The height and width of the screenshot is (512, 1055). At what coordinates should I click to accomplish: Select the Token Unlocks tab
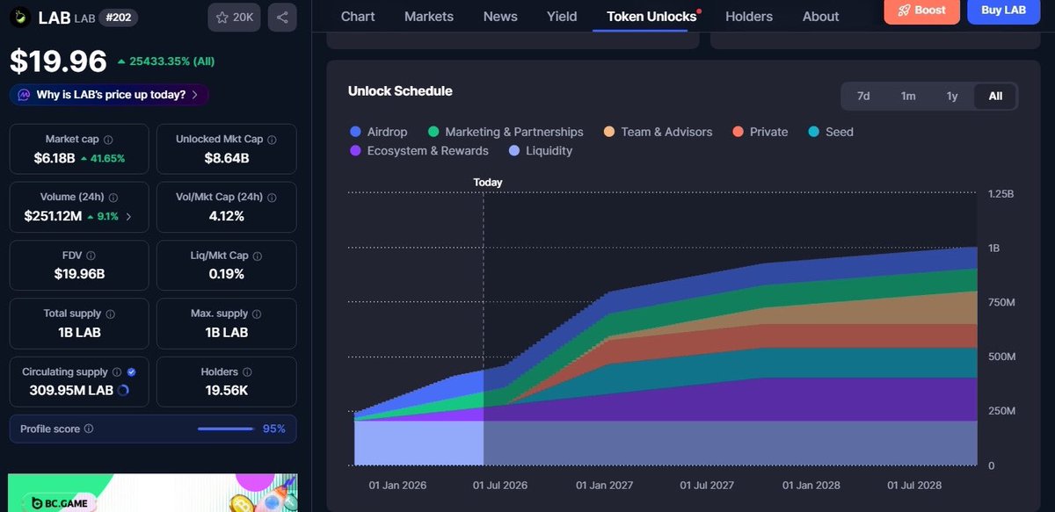click(x=651, y=16)
